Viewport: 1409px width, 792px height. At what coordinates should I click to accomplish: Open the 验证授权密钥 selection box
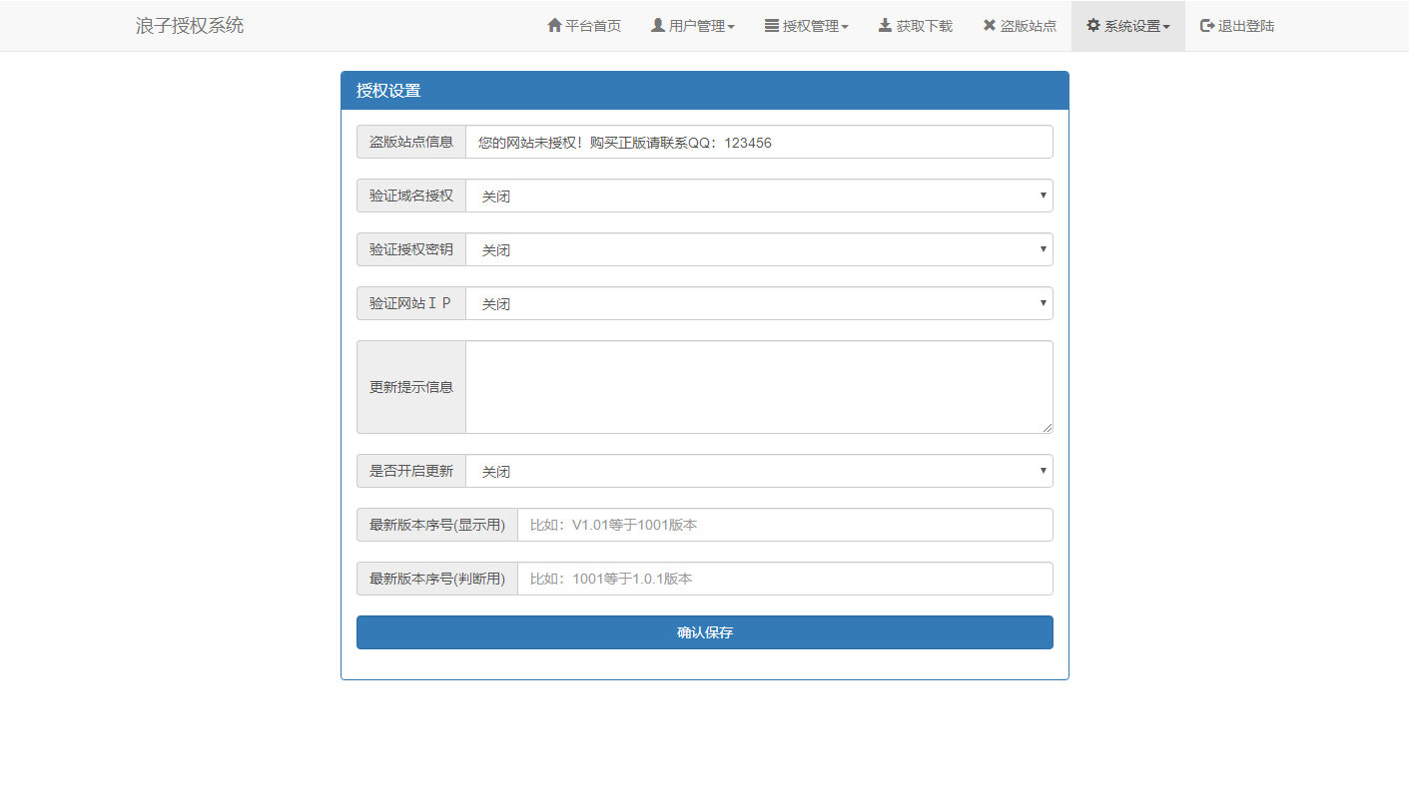[760, 249]
